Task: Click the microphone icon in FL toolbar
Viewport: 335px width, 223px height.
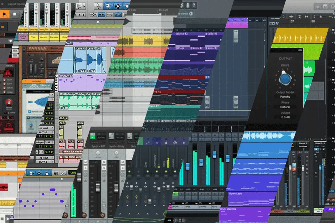Action: click(x=188, y=5)
